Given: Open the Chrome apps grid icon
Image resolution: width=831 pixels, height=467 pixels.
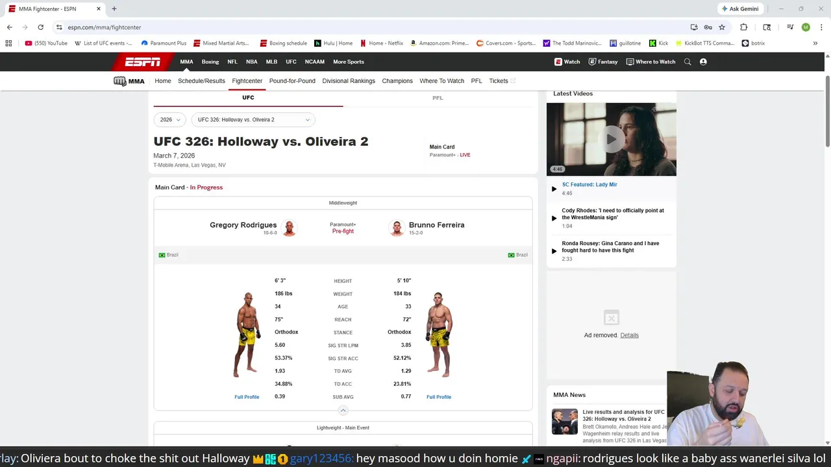Looking at the screenshot, I should (x=8, y=43).
